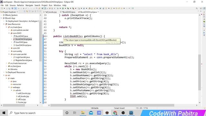Maximize the Project Explorer view

coord(40,12)
